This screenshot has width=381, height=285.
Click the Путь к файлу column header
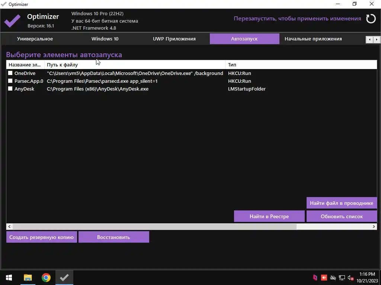pyautogui.click(x=135, y=65)
